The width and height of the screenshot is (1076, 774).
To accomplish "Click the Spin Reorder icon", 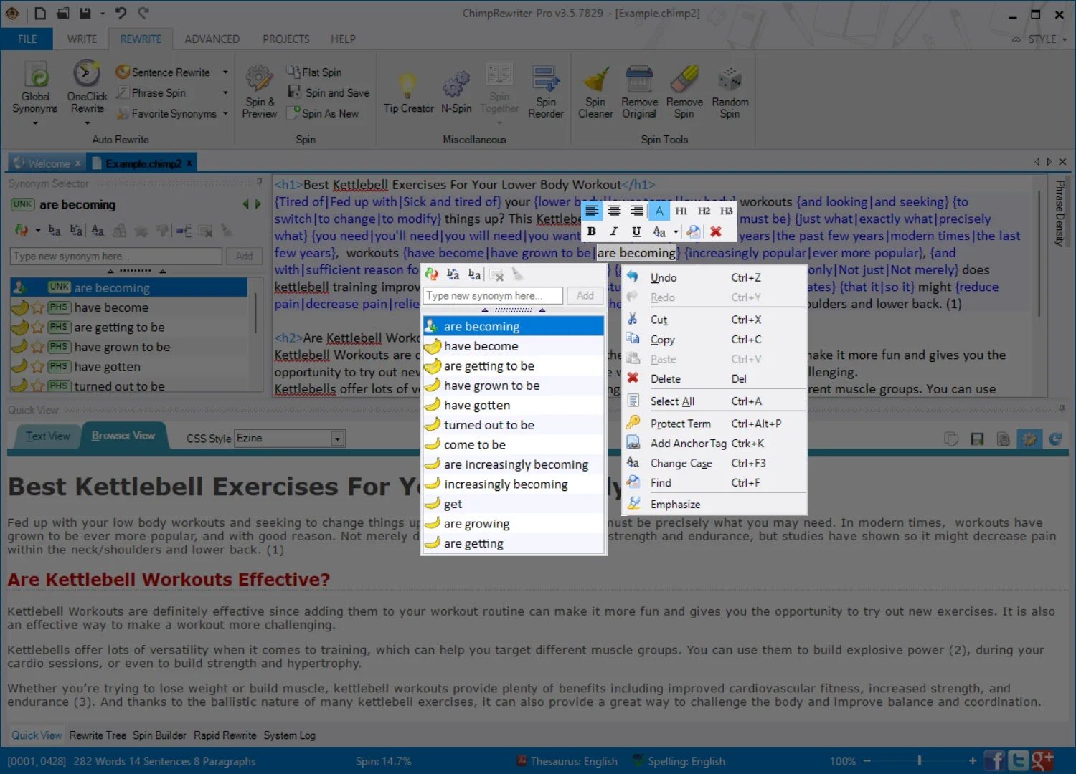I will tap(545, 80).
